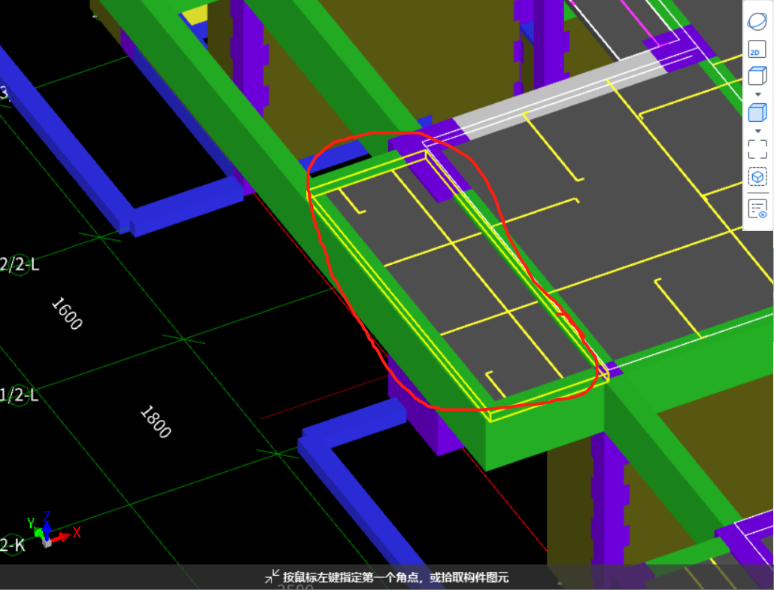Expand dropdown arrow below shaded cube
774x590 pixels.
pos(757,131)
